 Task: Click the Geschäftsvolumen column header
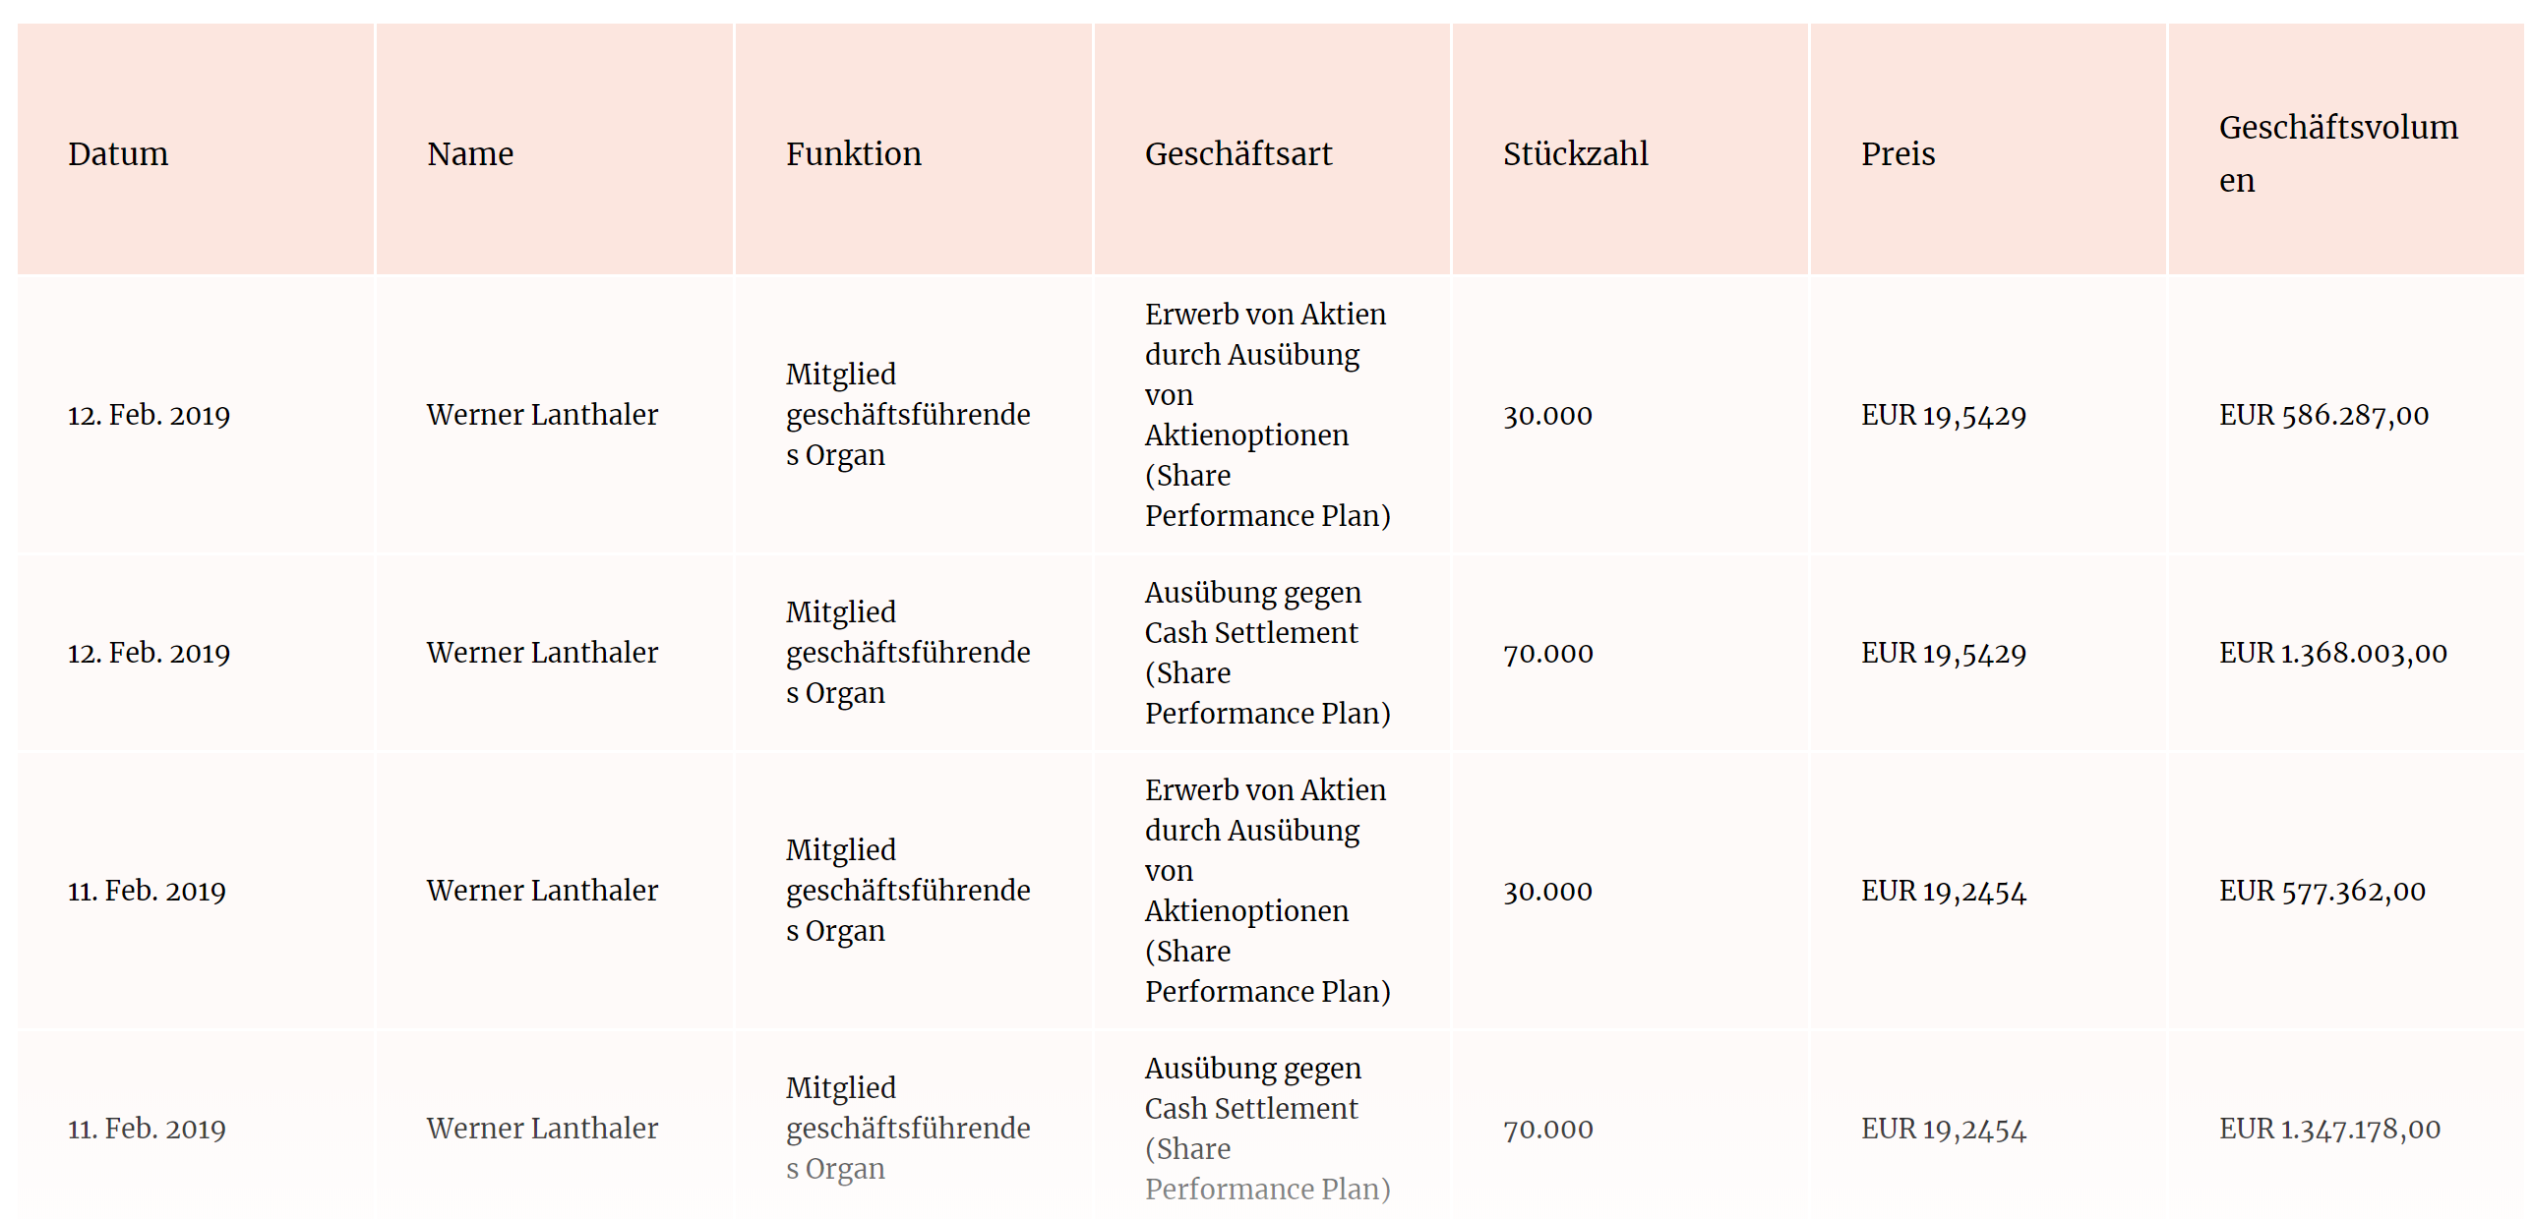tap(2337, 154)
